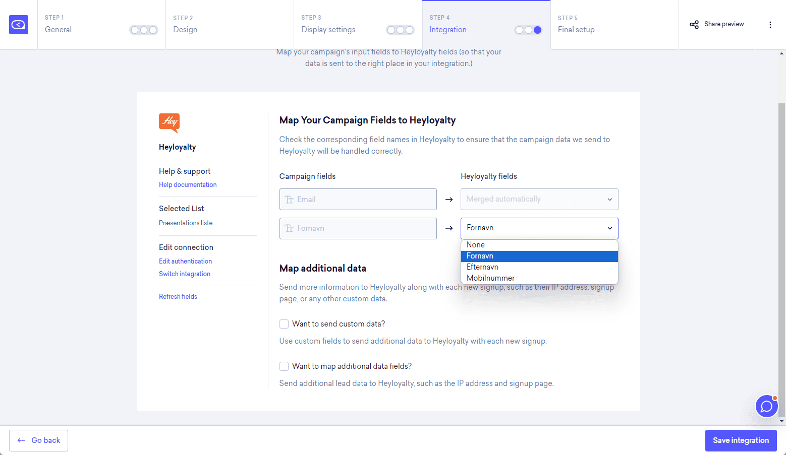Select 'Efternavn' from the dropdown list

pos(482,267)
